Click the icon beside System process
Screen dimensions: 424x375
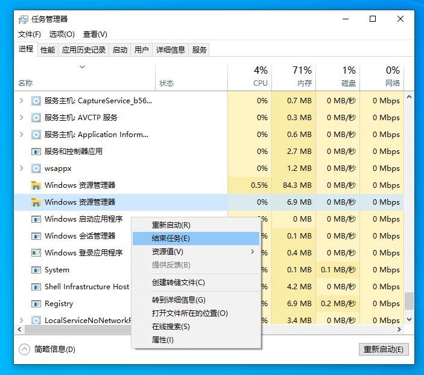tap(36, 270)
